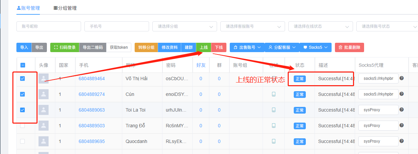This screenshot has width=418, height=154.
Task: Switch to the 分组管理 tab
Action: 65,8
